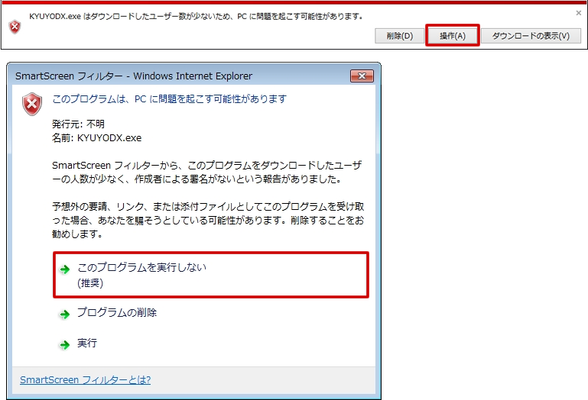
Task: Choose the 実行 option to run program
Action: 87,343
